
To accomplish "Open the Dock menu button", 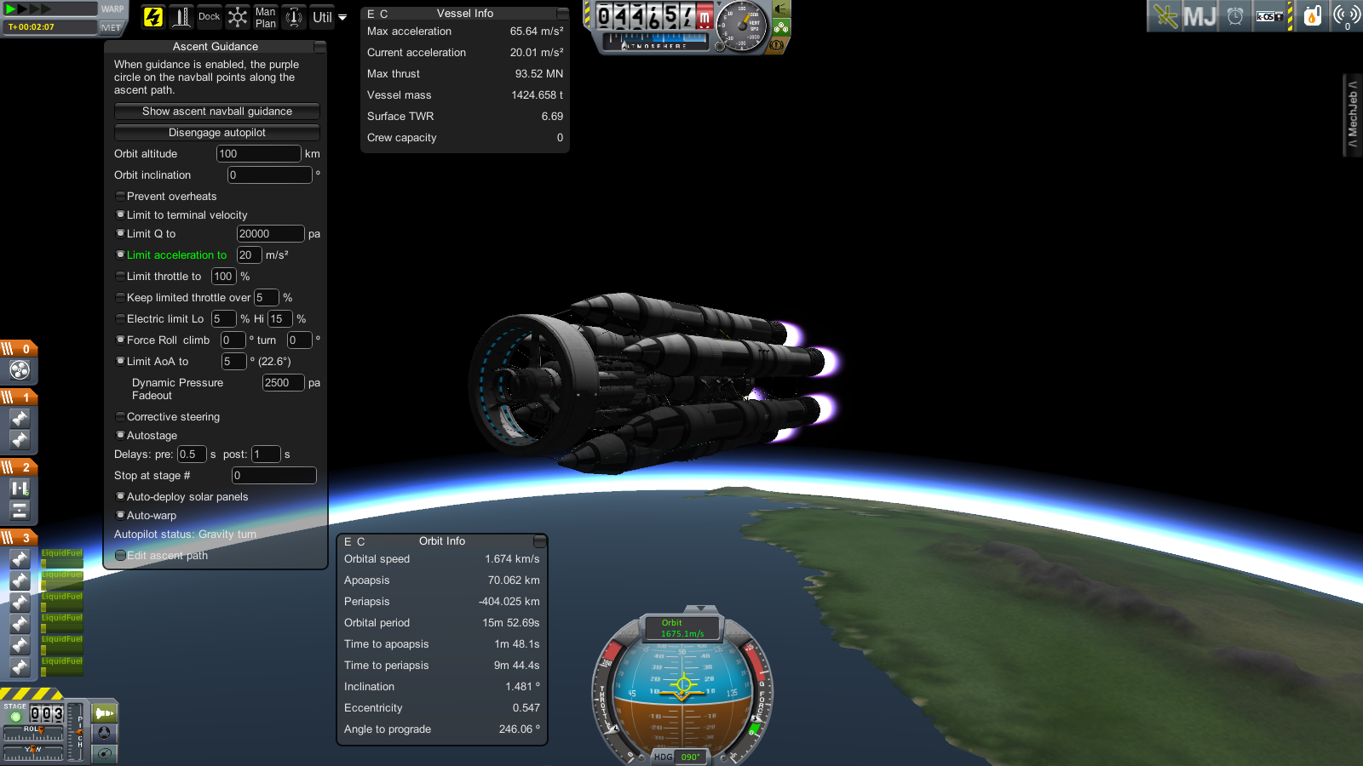I will 209,17.
